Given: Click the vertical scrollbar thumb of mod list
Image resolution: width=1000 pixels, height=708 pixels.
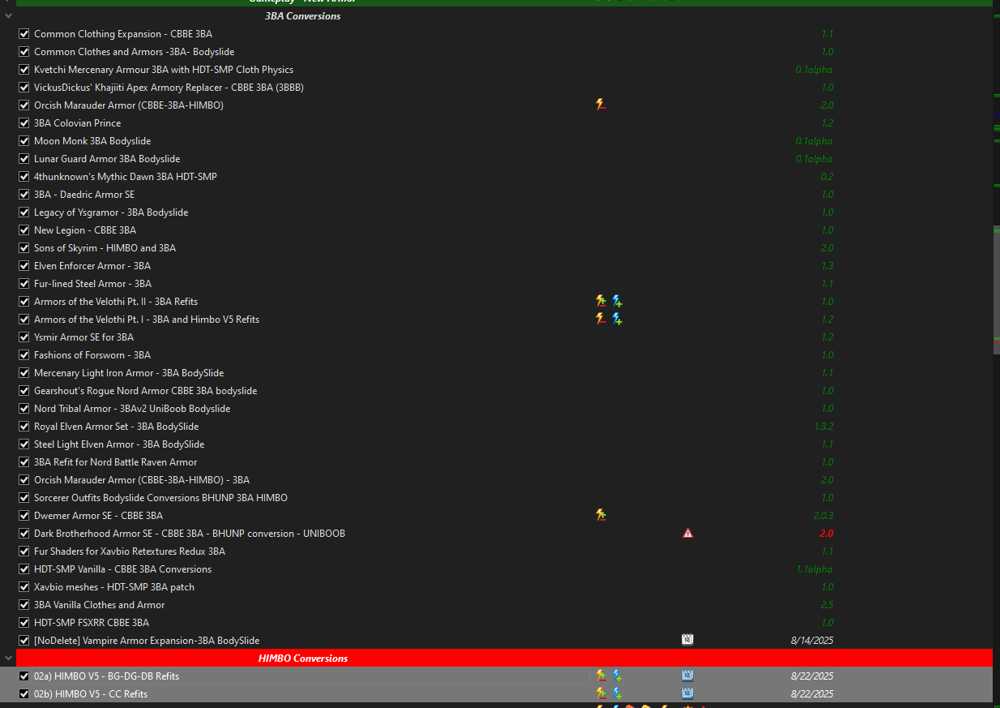Looking at the screenshot, I should pos(996,290).
